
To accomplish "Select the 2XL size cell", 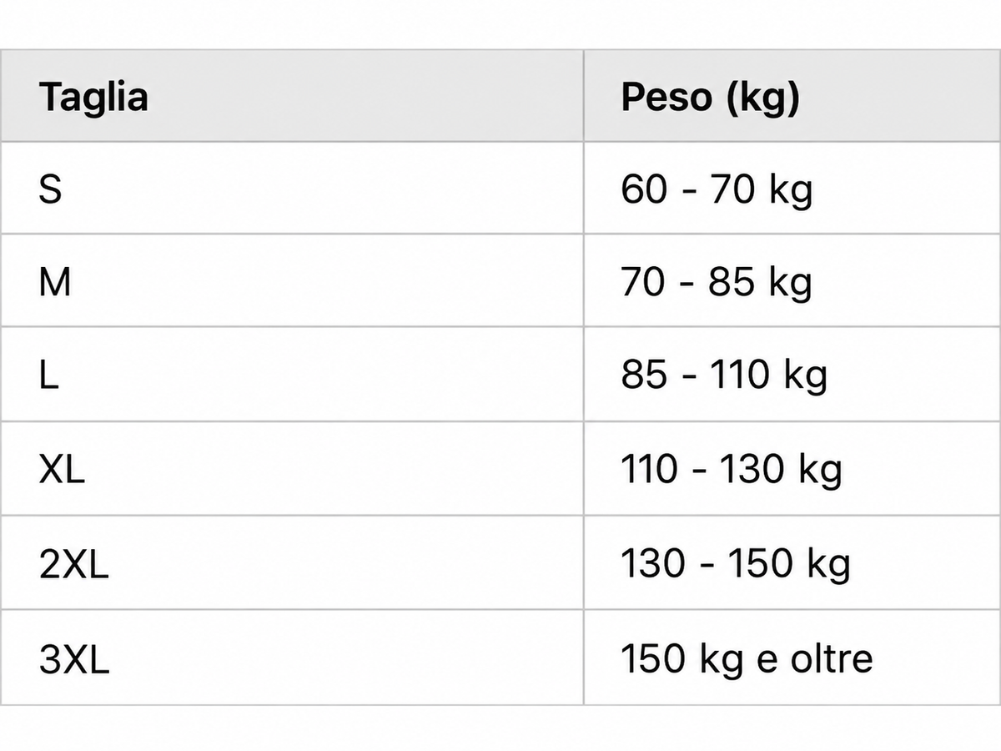I will tap(292, 562).
